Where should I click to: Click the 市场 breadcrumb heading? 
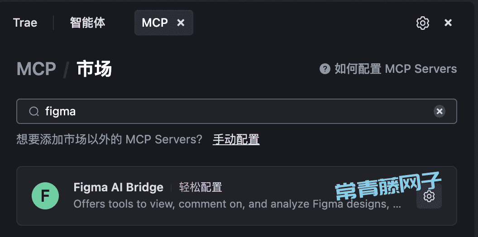click(x=94, y=69)
